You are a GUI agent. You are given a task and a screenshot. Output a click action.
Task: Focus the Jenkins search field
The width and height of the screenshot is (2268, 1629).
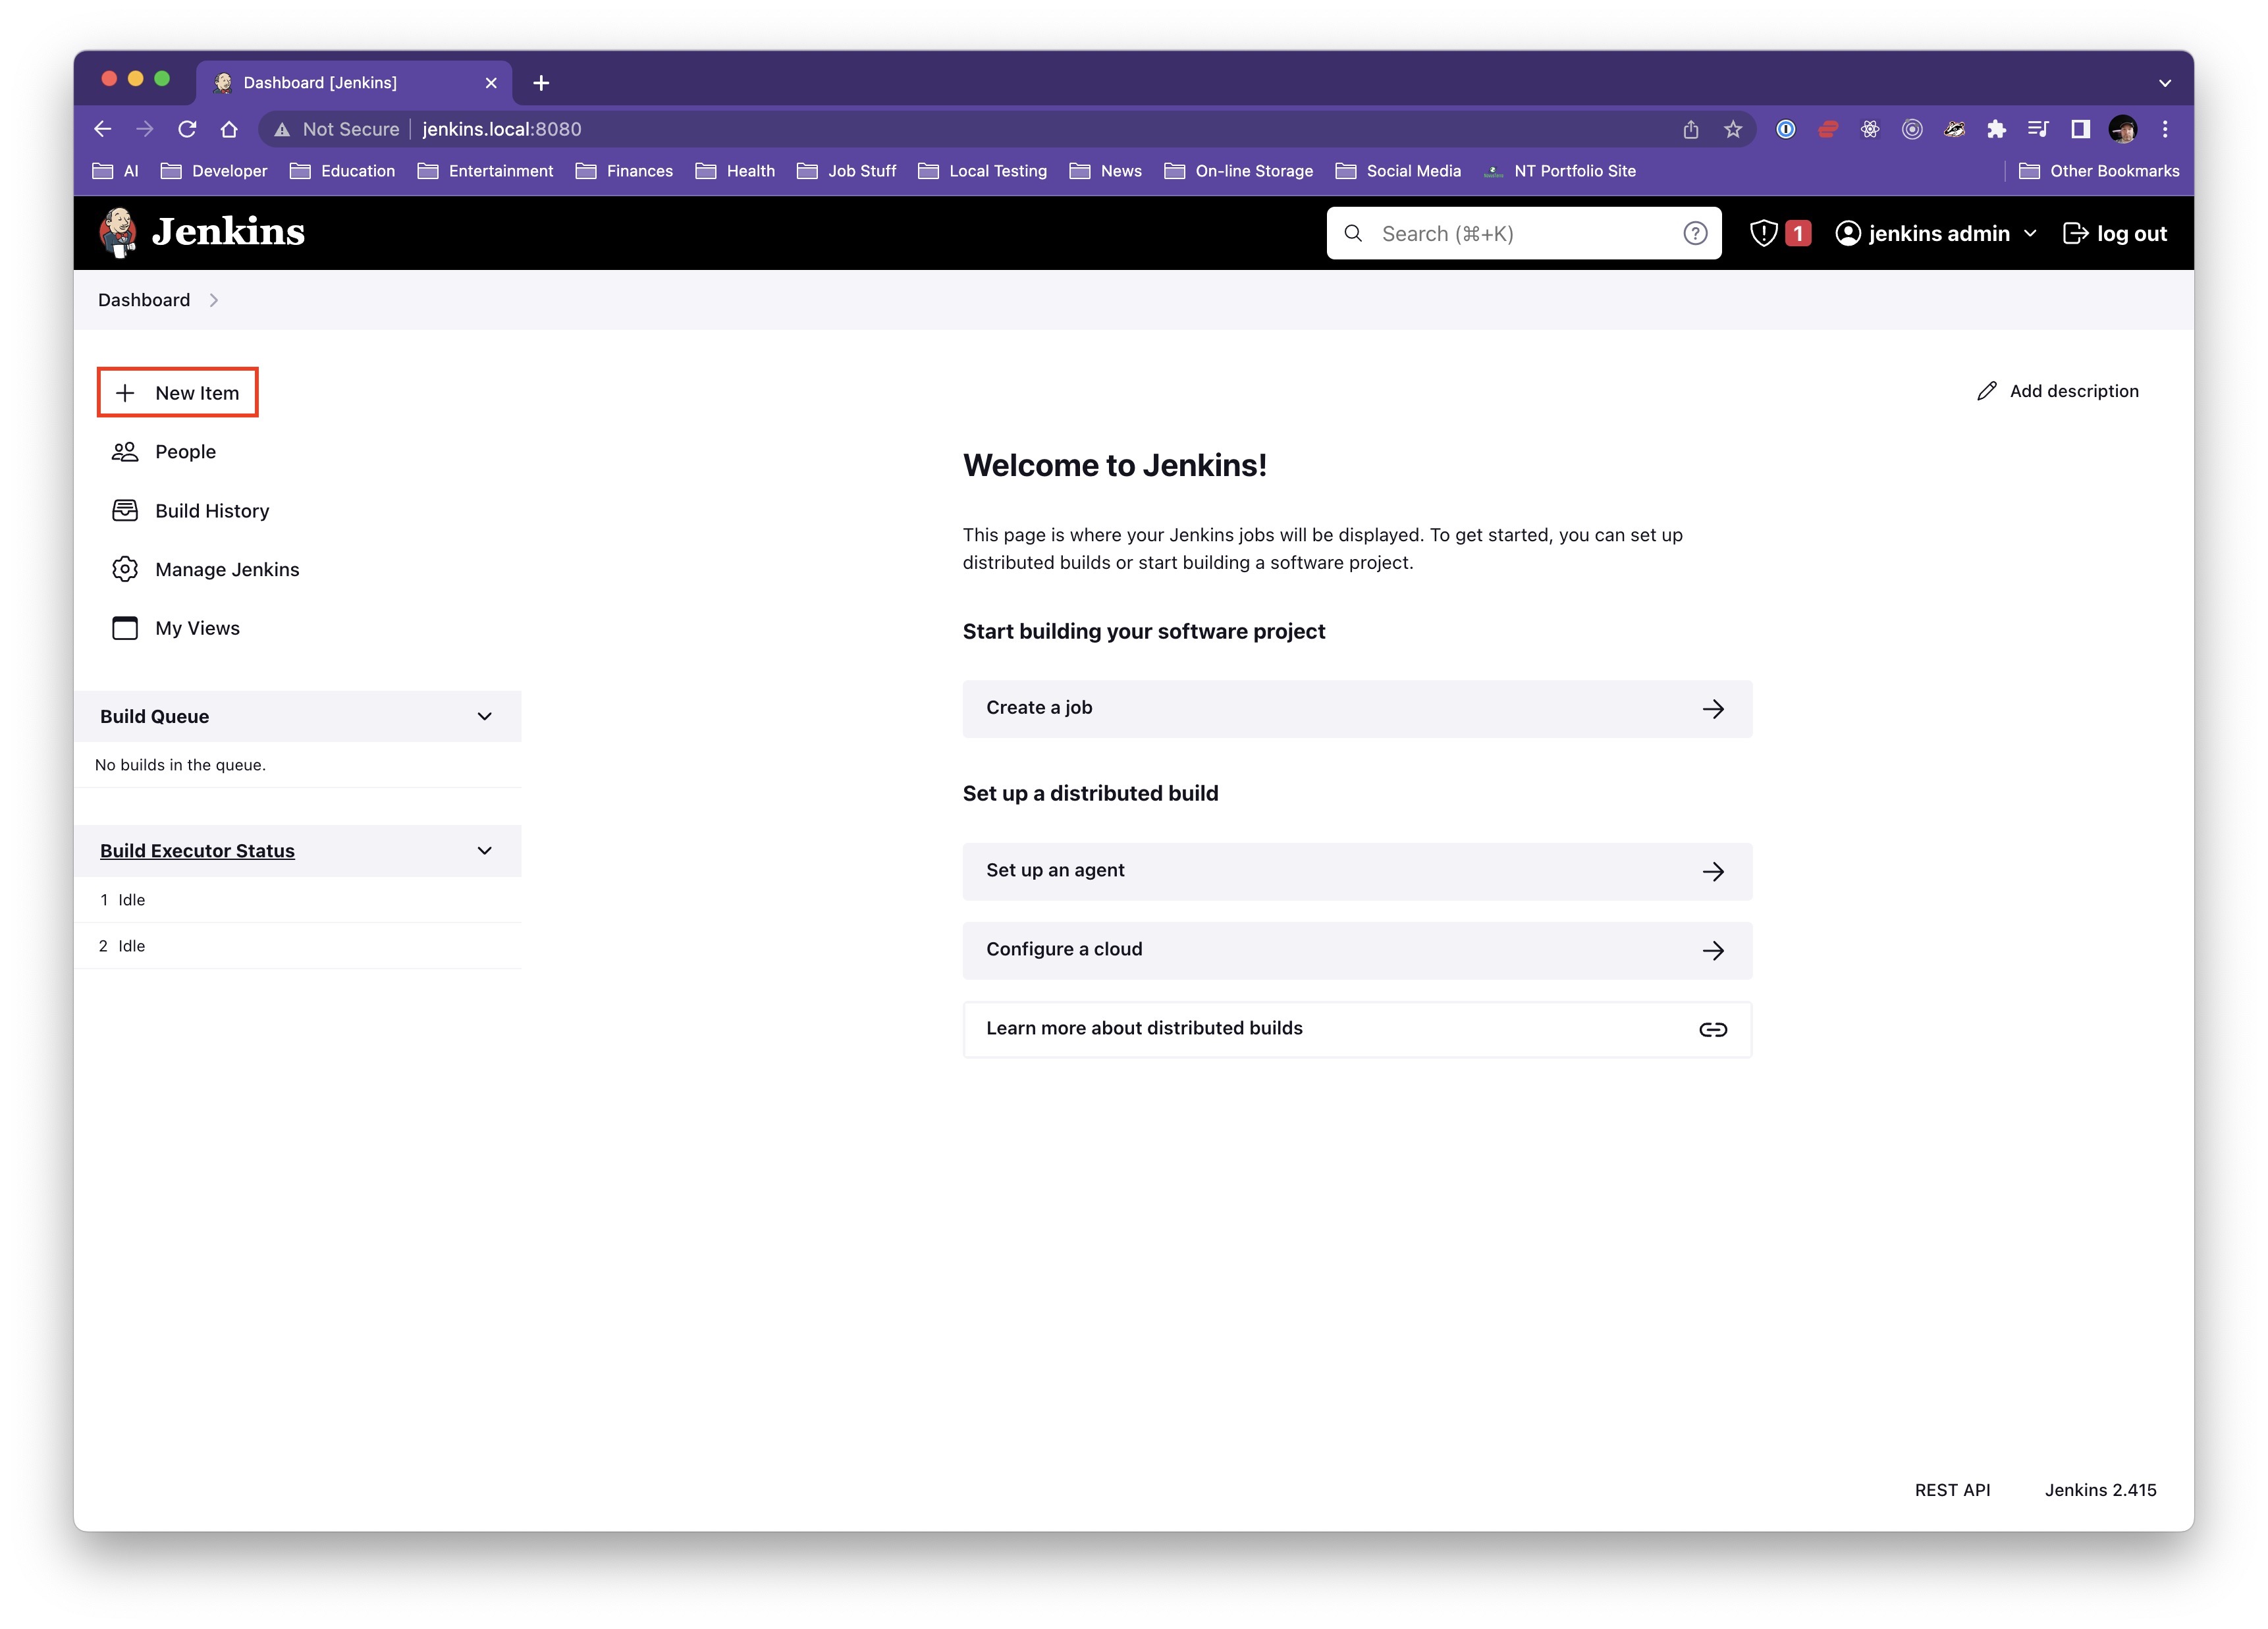tap(1520, 233)
